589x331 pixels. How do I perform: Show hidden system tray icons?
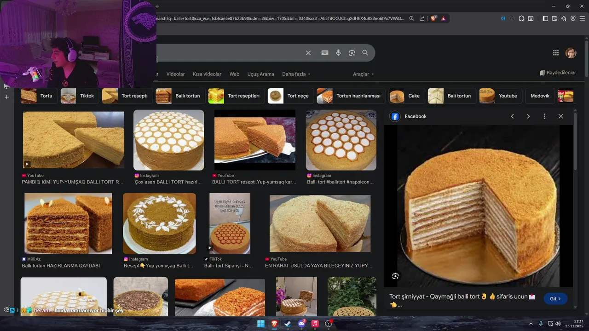[x=531, y=324]
